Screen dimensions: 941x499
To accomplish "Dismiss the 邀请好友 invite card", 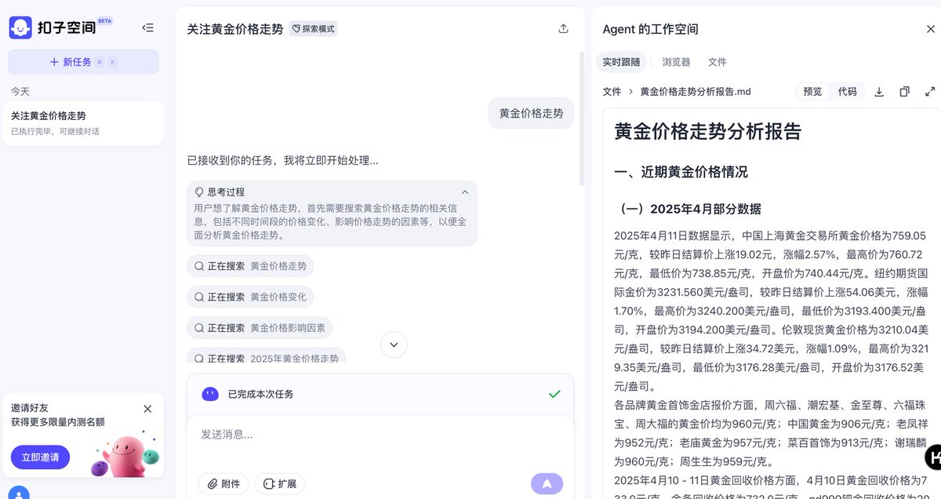I will coord(147,409).
